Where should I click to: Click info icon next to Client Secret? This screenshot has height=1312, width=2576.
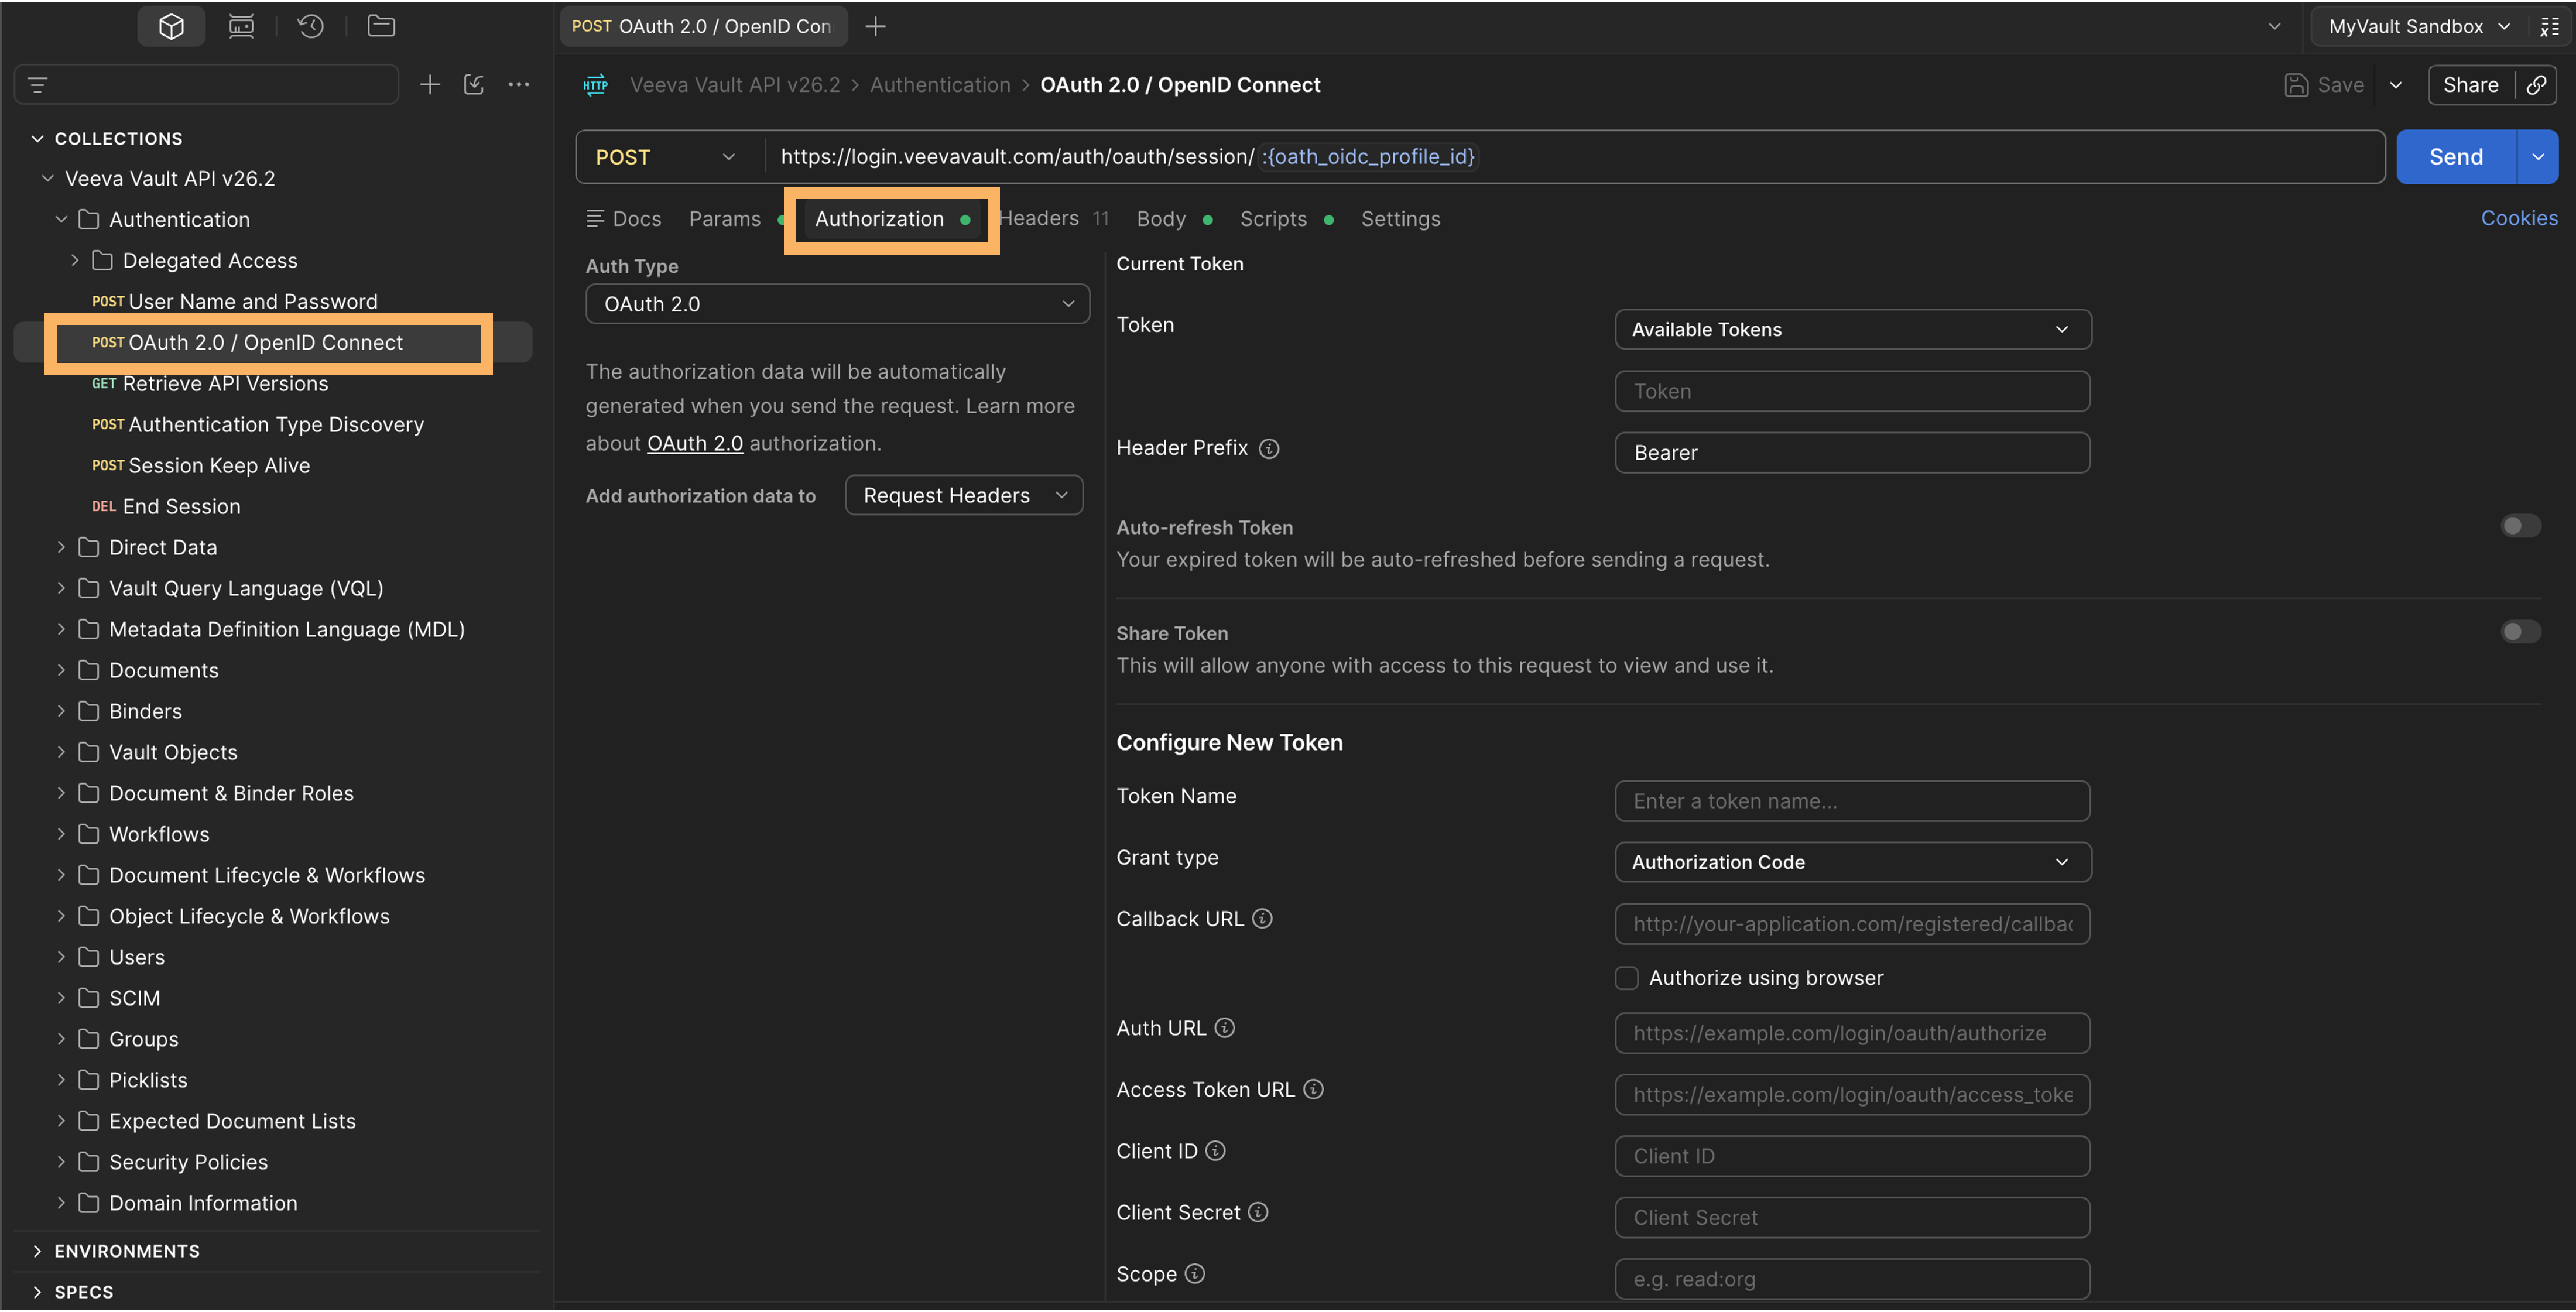1258,1213
